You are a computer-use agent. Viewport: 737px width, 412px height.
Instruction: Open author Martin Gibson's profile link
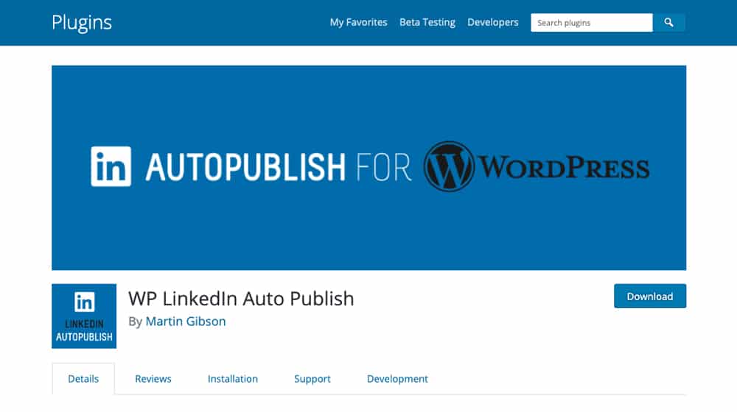coord(186,322)
